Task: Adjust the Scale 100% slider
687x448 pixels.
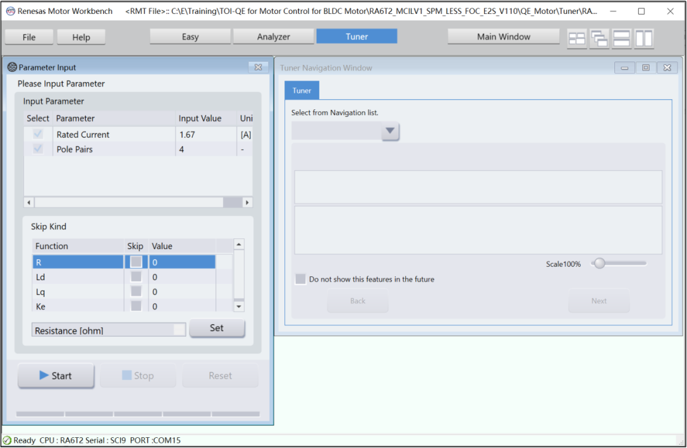Action: coord(599,263)
